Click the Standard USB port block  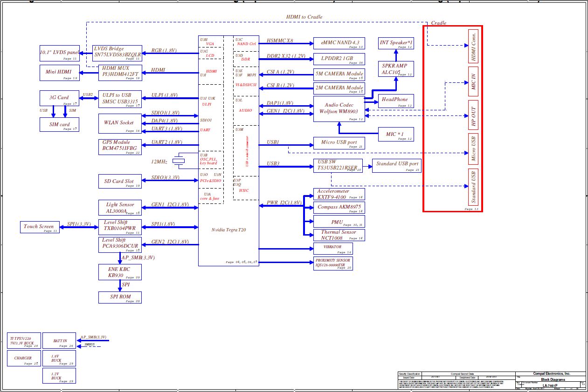pyautogui.click(x=397, y=166)
